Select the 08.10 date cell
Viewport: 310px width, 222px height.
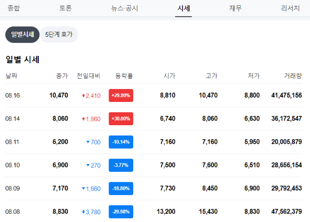12,165
